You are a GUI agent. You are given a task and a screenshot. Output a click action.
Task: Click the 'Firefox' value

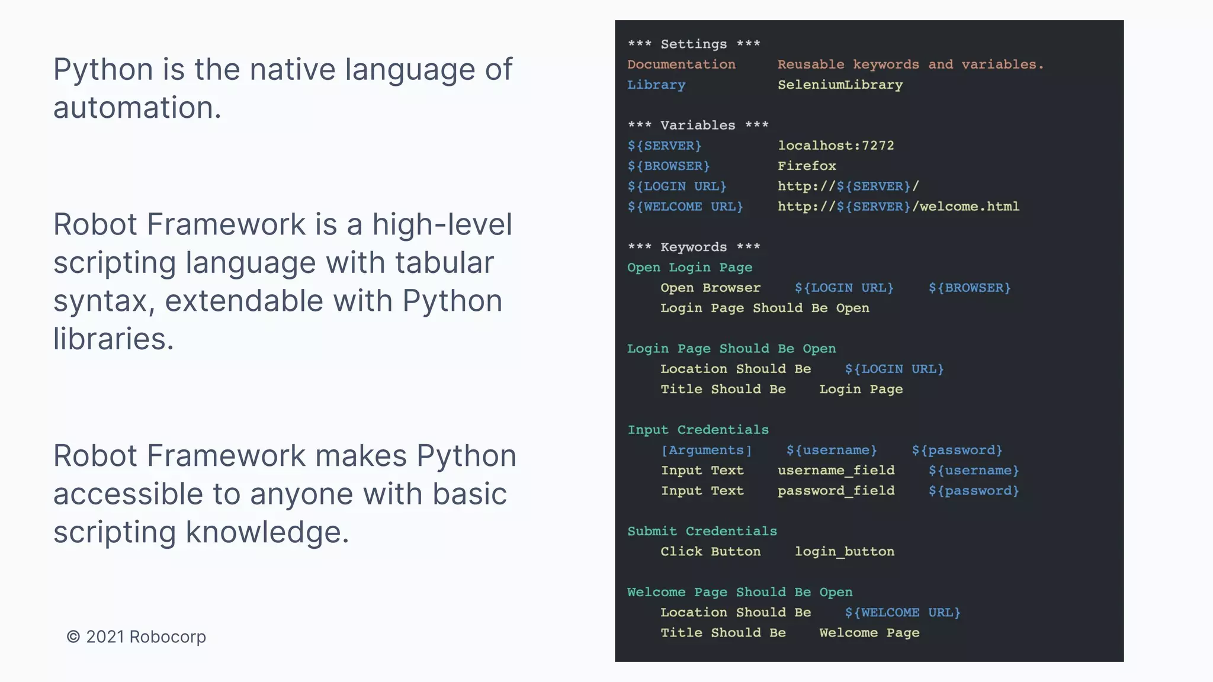click(807, 166)
